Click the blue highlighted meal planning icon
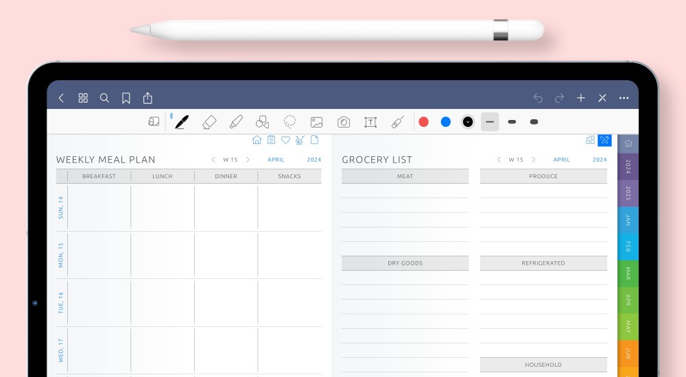 [x=604, y=140]
